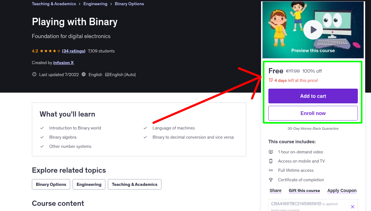Click the alarm clock icon beside the deadline text
This screenshot has height=211, width=371.
[271, 80]
